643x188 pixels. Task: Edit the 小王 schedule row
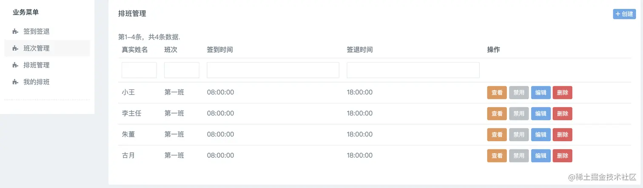click(x=541, y=92)
